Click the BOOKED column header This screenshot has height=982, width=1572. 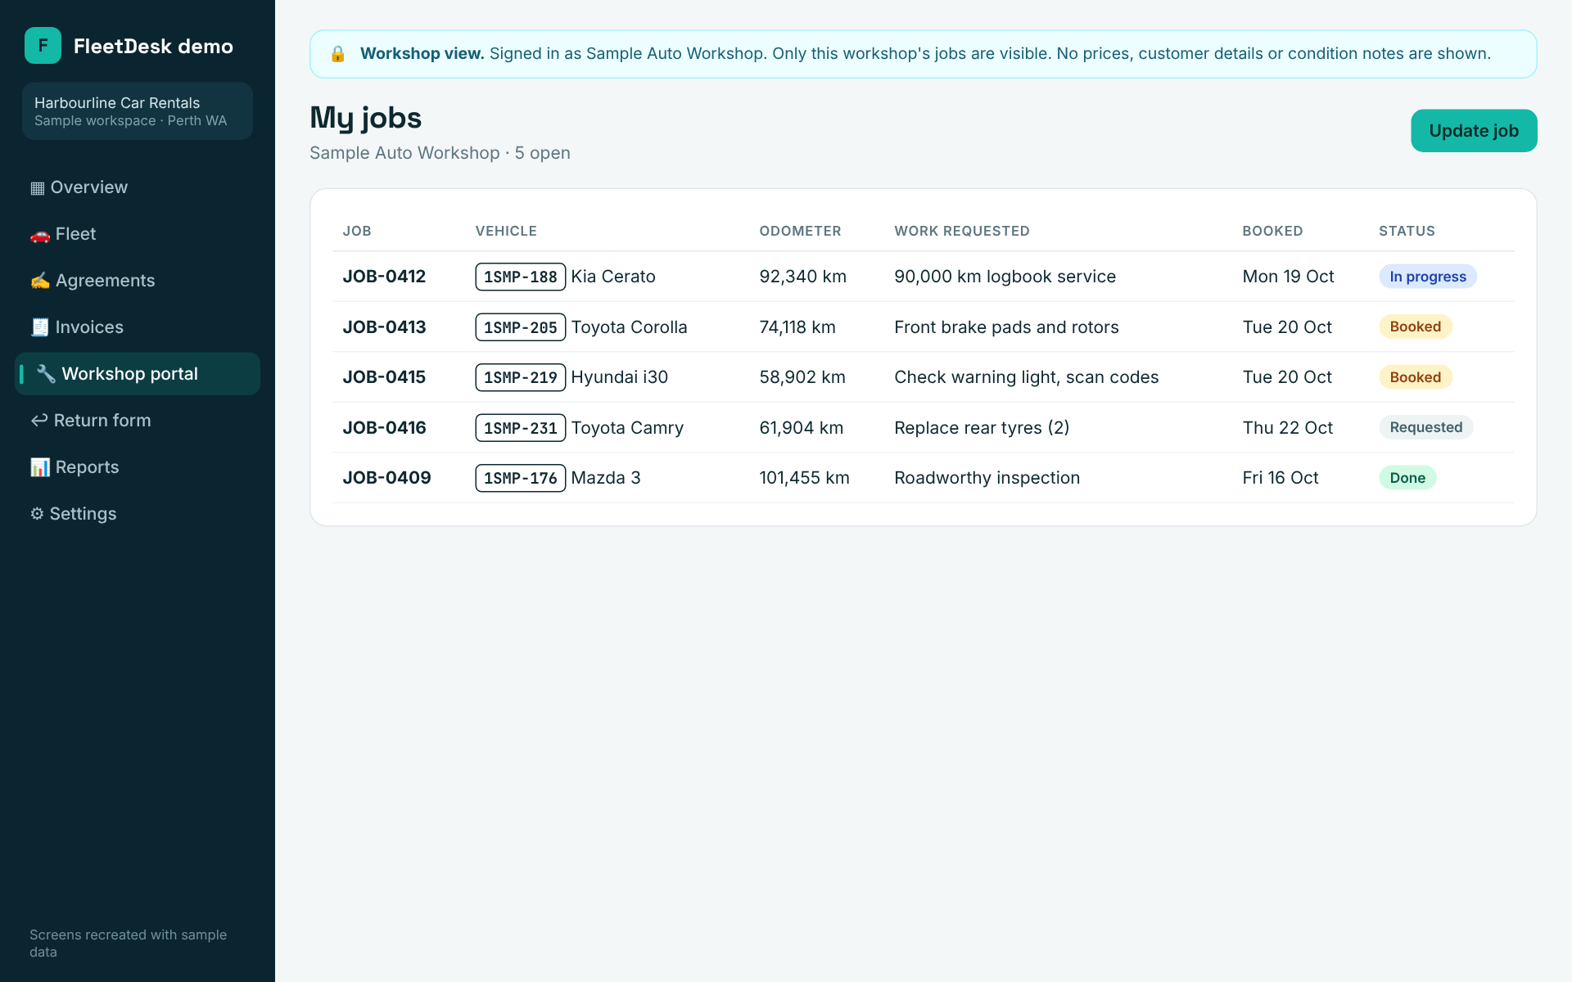pos(1272,232)
